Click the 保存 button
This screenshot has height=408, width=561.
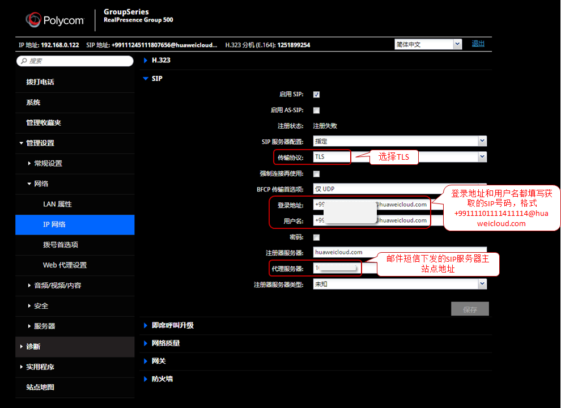[469, 308]
